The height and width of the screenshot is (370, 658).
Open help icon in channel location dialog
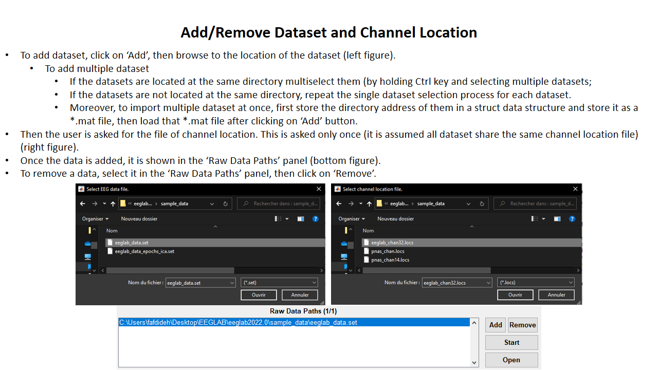[x=572, y=219]
